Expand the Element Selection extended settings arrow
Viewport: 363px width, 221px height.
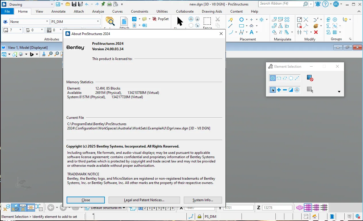339,92
